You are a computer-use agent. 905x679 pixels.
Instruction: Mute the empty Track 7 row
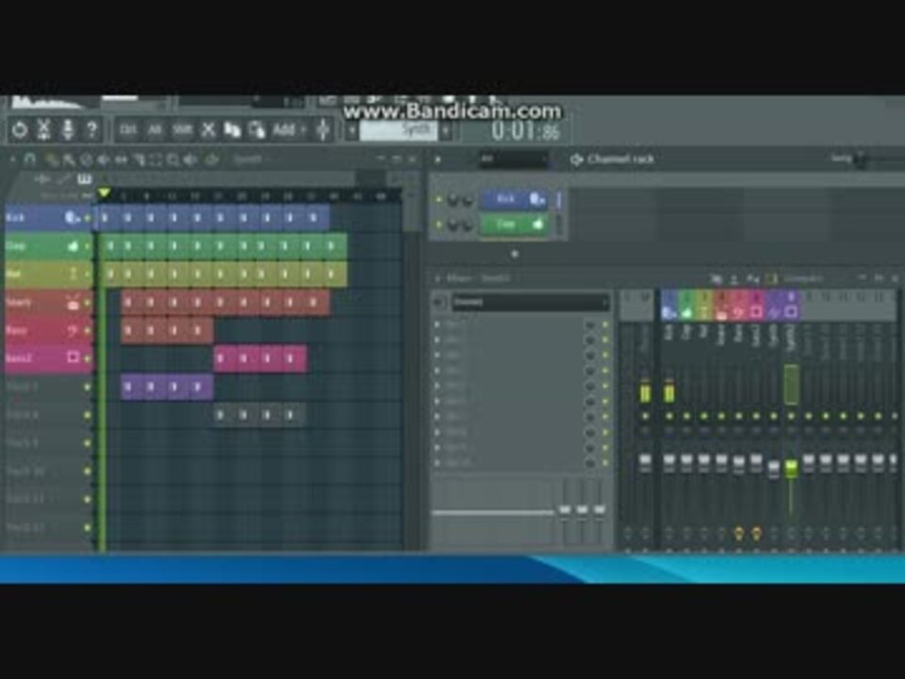tap(88, 387)
